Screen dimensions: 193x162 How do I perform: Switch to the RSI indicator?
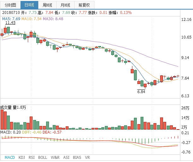[32, 158]
